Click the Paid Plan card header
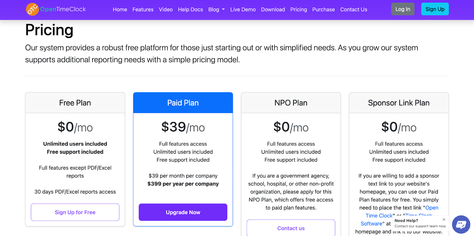 183,103
